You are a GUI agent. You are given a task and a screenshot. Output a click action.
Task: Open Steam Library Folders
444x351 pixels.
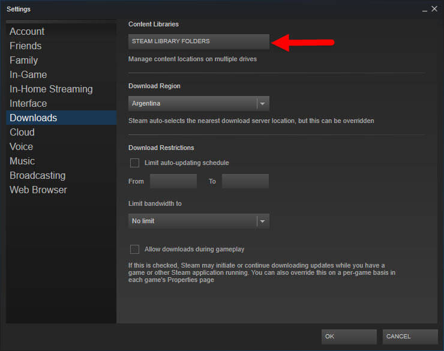[x=199, y=41]
